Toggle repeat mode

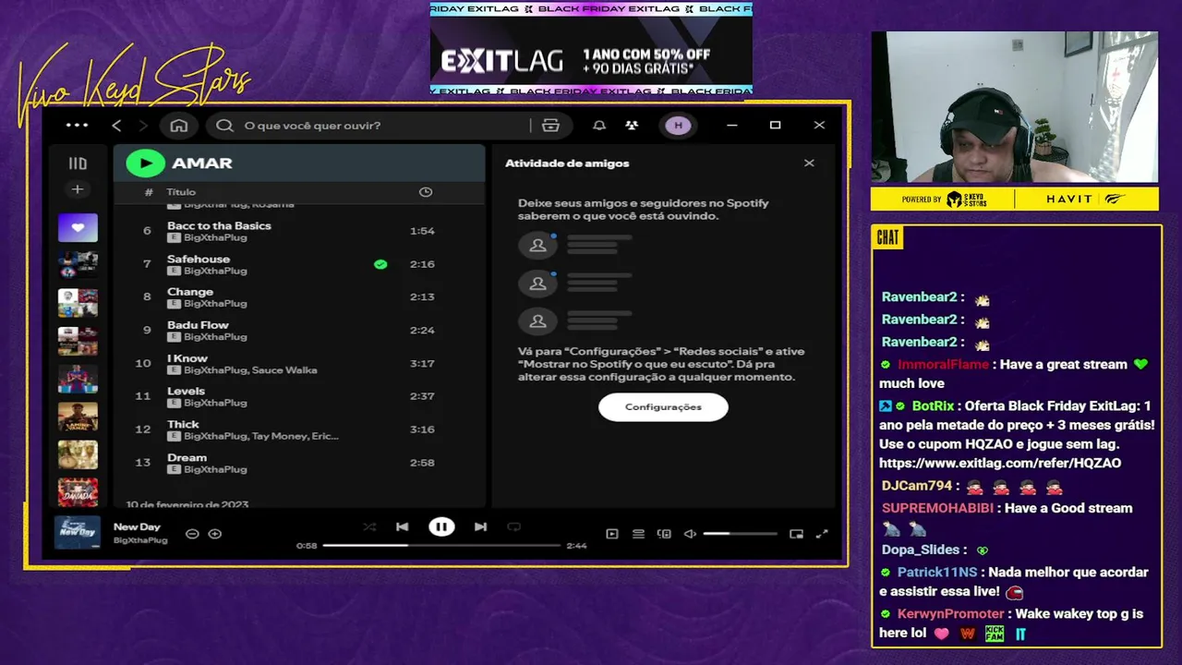[x=514, y=527]
